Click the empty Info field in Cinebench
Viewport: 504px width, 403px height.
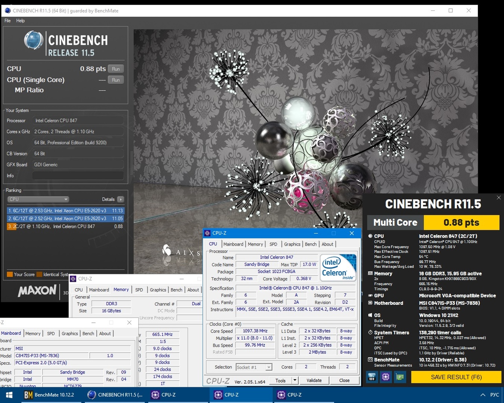pos(78,175)
